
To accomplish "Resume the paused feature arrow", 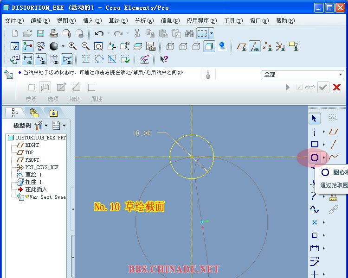I will tap(288, 87).
